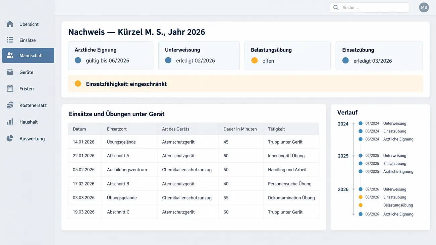Click blue status dot in Unterweisung card

(x=168, y=61)
